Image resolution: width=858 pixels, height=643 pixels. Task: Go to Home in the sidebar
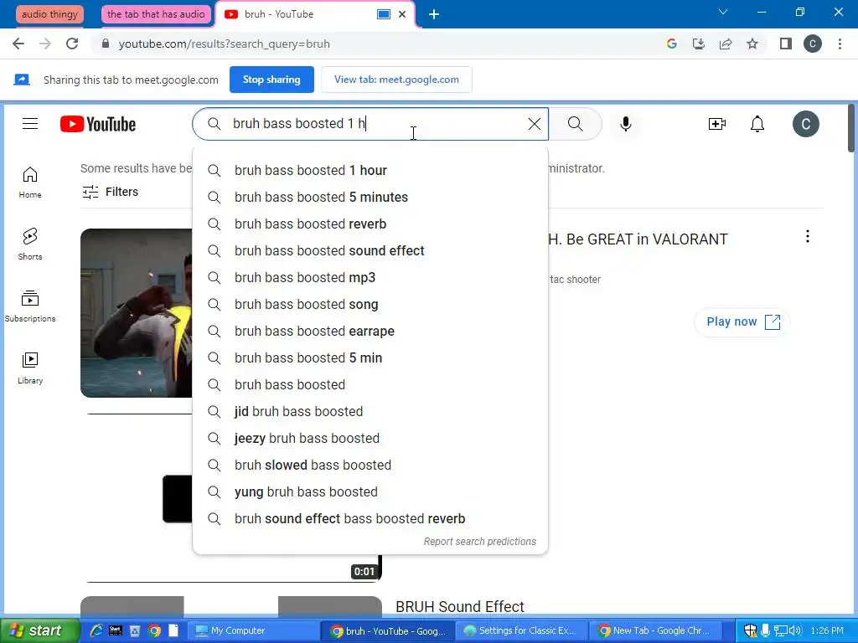(30, 183)
